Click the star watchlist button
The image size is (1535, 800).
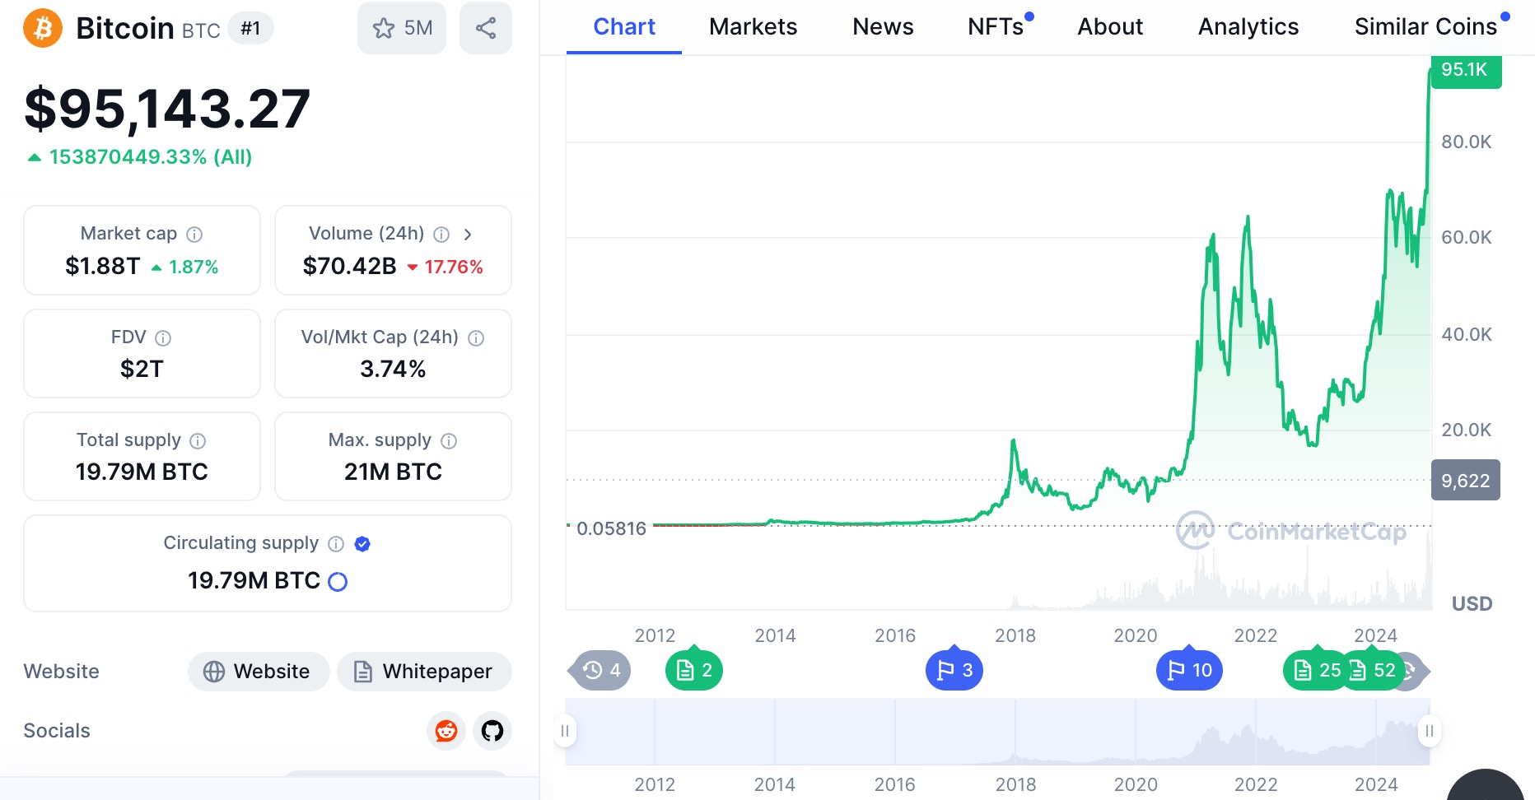click(x=401, y=29)
